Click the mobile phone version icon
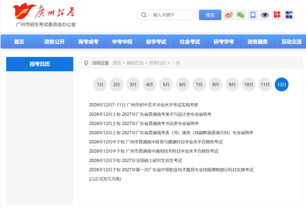The height and width of the screenshot is (208, 306). coord(253,15)
